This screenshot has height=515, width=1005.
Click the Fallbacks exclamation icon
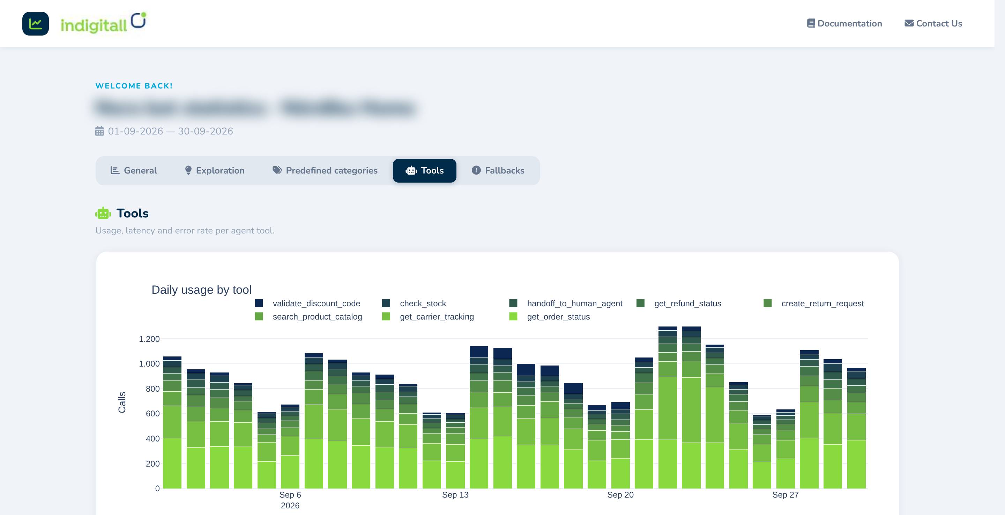[x=476, y=171]
